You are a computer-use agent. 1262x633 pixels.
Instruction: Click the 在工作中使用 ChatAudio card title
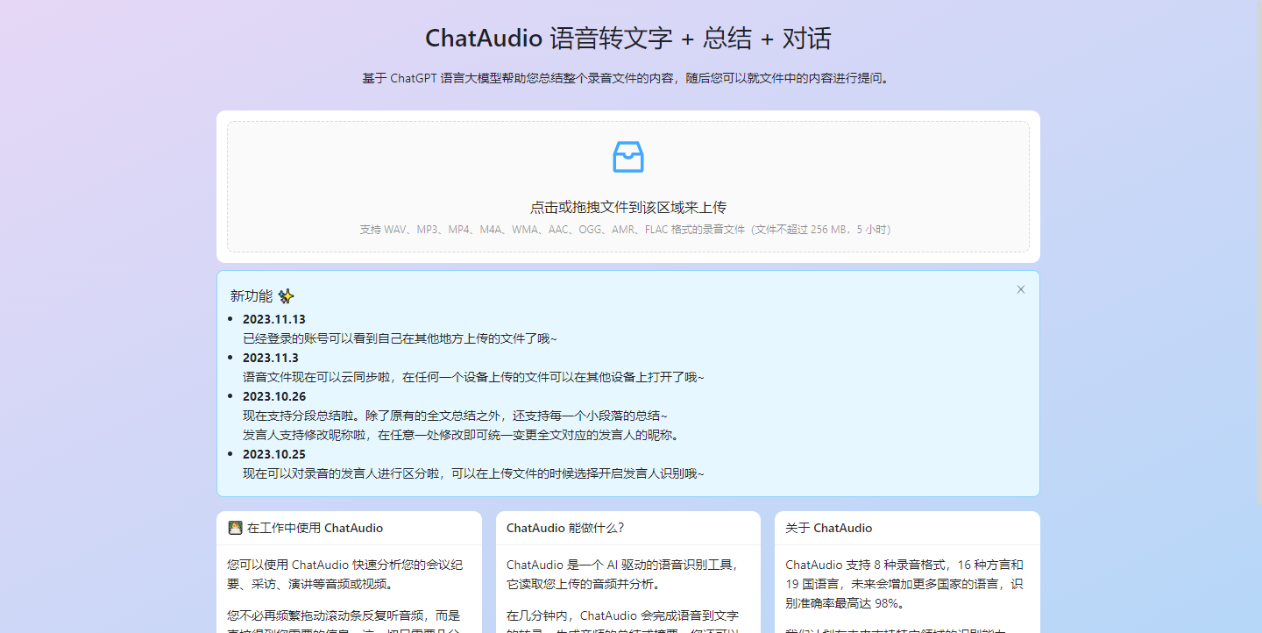(x=315, y=528)
